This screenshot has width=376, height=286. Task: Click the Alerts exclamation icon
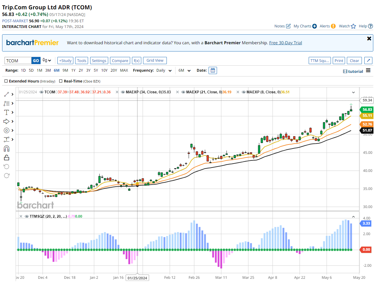click(333, 26)
